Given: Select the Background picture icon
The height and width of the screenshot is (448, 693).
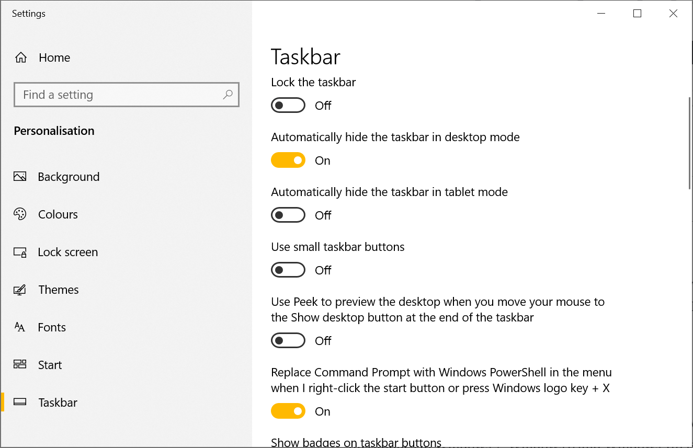Looking at the screenshot, I should coord(20,177).
